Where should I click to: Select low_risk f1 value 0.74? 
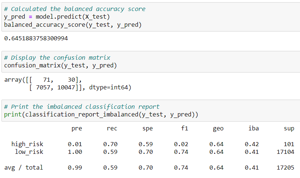pos(181,152)
